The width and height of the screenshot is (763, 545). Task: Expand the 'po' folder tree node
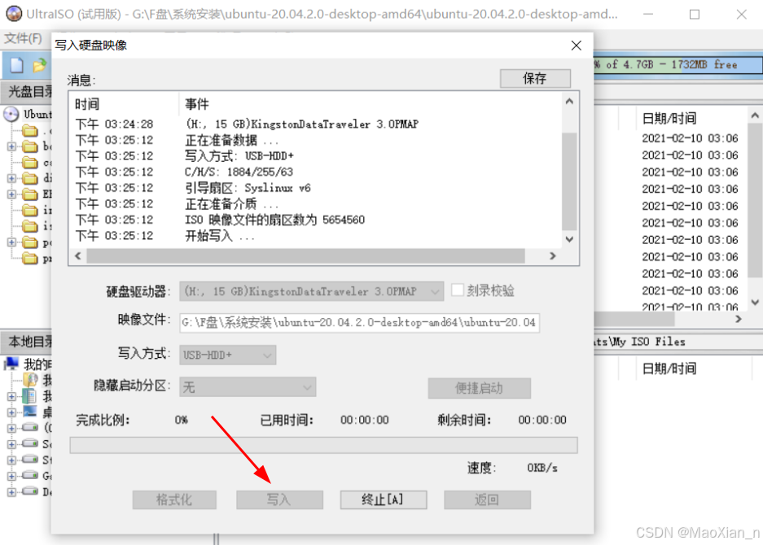[x=11, y=242]
